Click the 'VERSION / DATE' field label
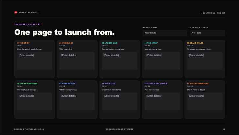Screen dimensions: 239x135 pos(199,27)
